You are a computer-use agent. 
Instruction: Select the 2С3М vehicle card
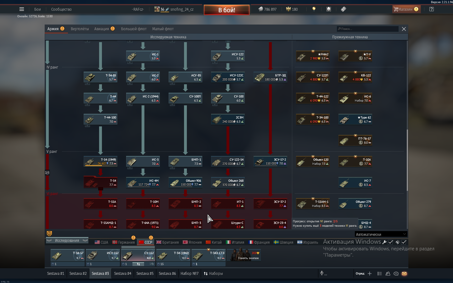click(228, 119)
